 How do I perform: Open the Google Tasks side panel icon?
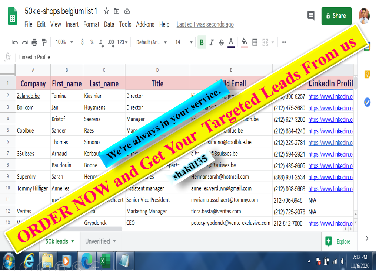click(367, 102)
